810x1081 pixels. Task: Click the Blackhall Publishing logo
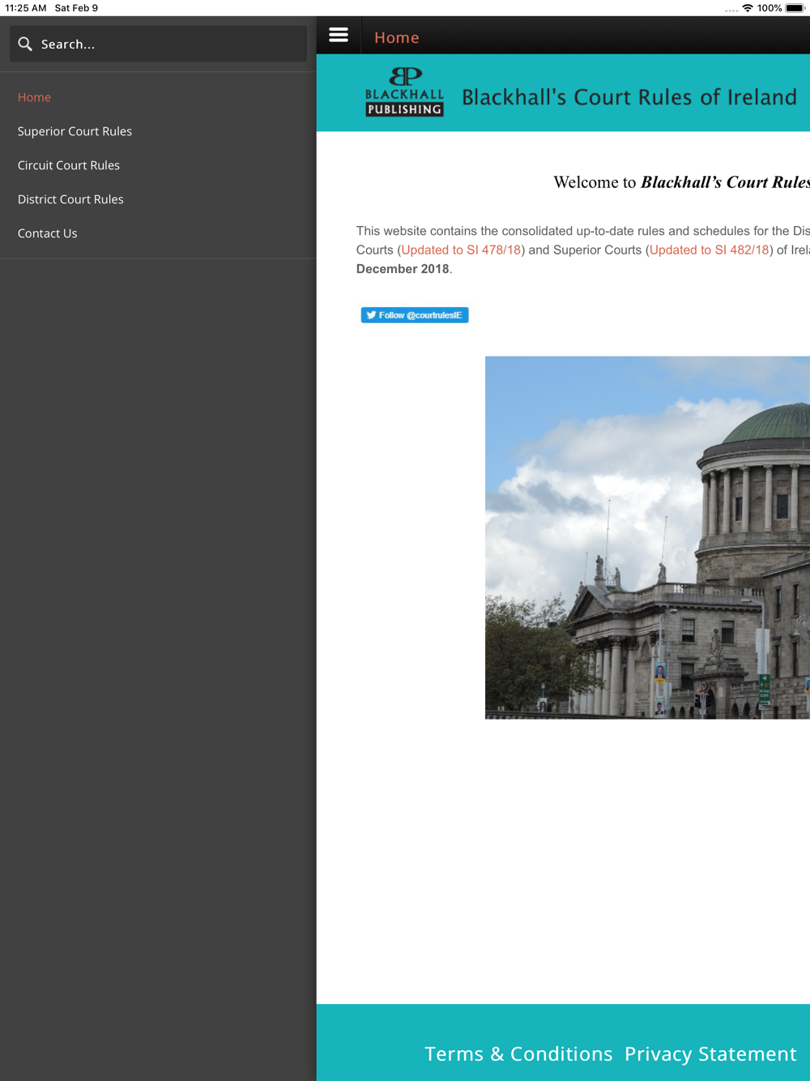click(x=404, y=92)
